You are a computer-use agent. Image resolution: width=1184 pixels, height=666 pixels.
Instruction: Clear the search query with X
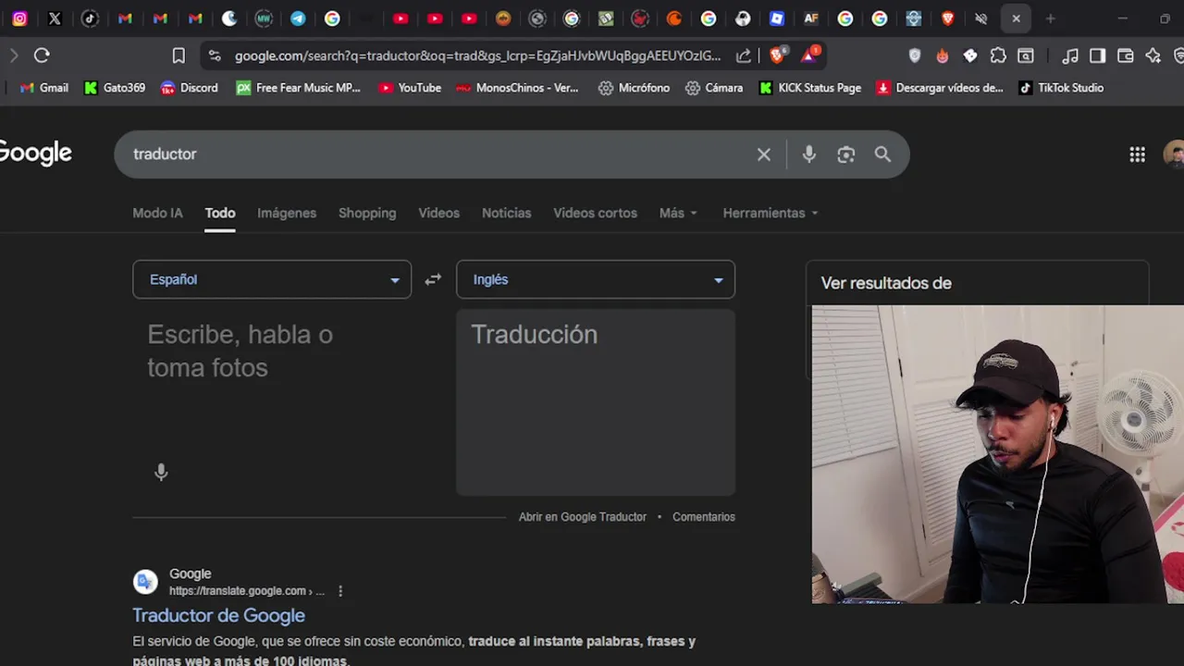764,154
